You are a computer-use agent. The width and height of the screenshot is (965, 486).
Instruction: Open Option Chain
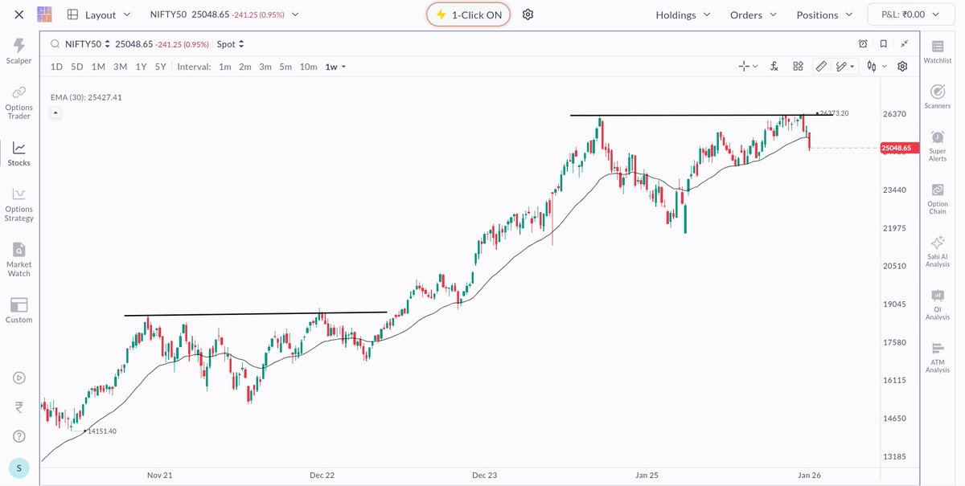938,199
